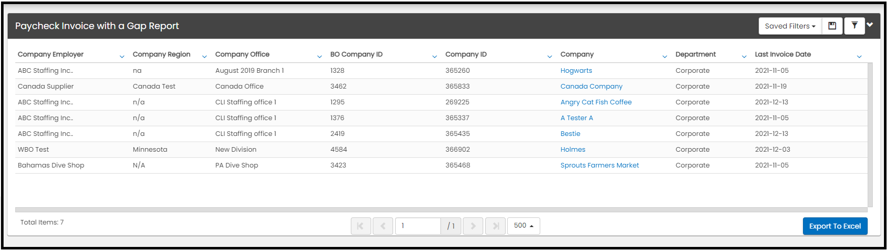Open the filter funnel icon
The image size is (887, 251).
[x=854, y=26]
